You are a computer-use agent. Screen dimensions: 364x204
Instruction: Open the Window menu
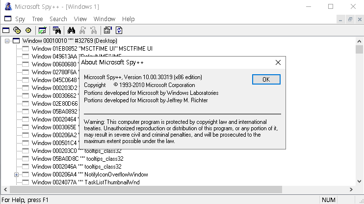[104, 19]
